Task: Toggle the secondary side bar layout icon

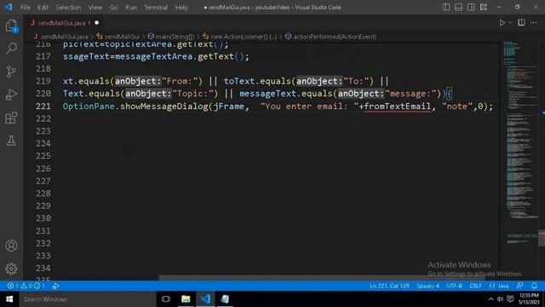Action: [471, 8]
